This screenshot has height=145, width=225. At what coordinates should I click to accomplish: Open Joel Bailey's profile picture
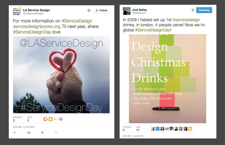click(x=127, y=11)
